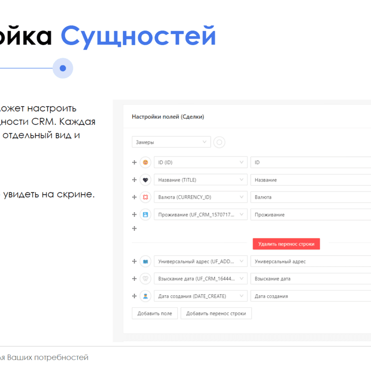Click the drag handle for Дата создания row
This screenshot has width=371, height=371.
tap(135, 296)
